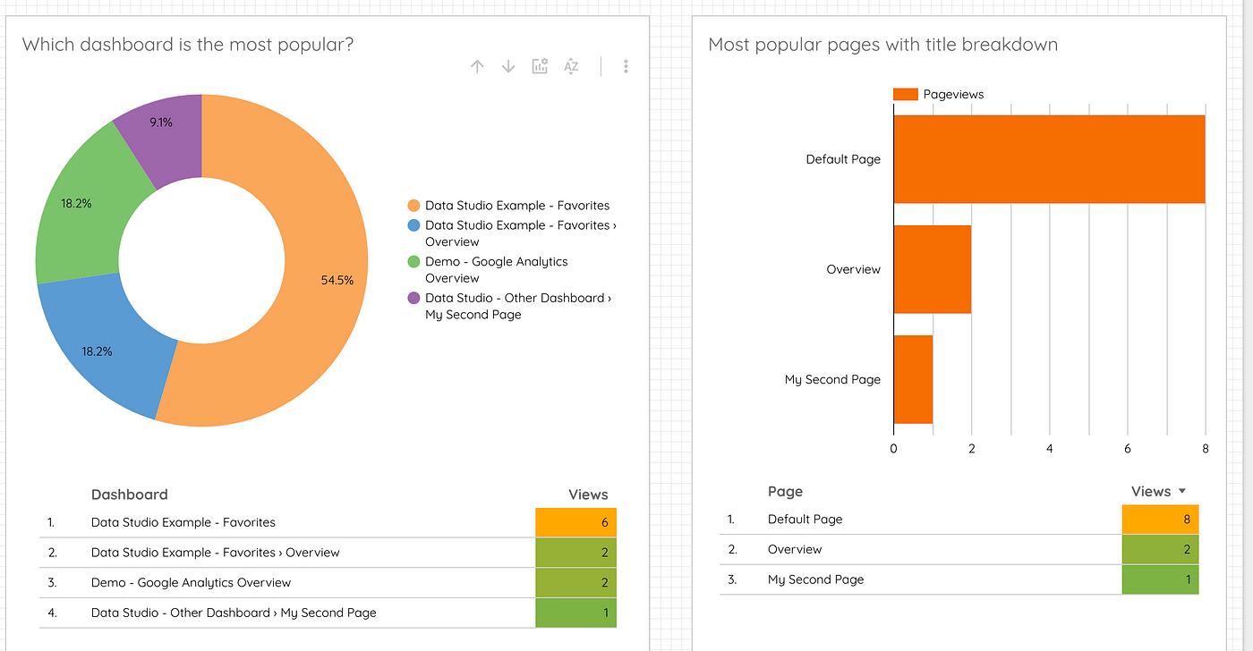The width and height of the screenshot is (1253, 651).
Task: Click 'Which dashboard is the most popular?' title
Action: [x=188, y=44]
